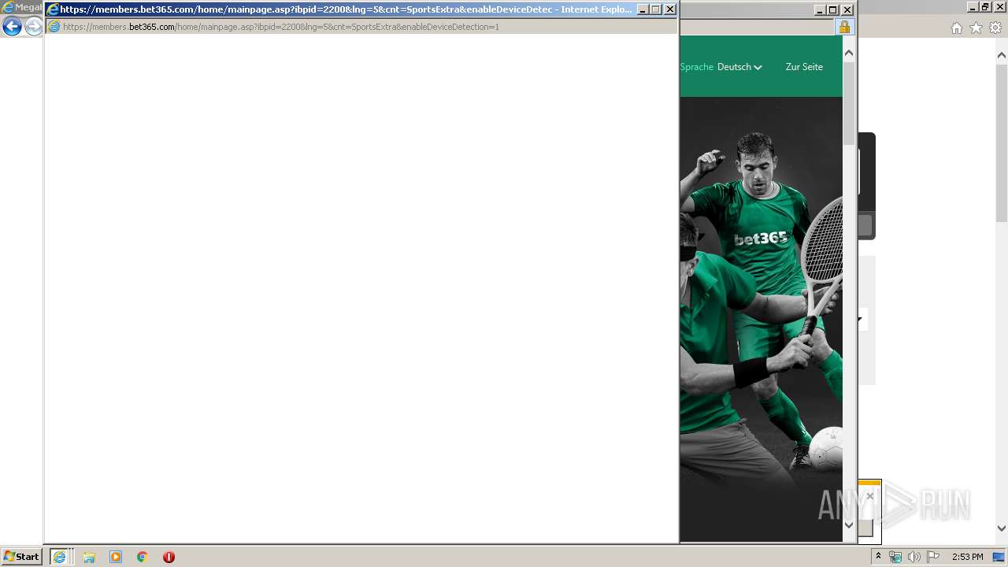Open Favorites star icon in main browser
Screen dimensions: 1008x567
976,28
